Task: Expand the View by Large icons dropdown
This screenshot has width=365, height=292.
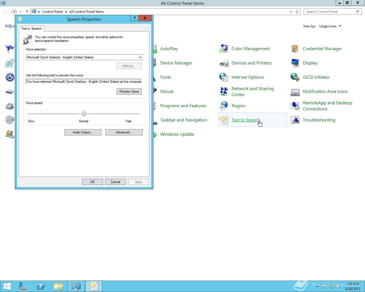Action: pyautogui.click(x=330, y=26)
